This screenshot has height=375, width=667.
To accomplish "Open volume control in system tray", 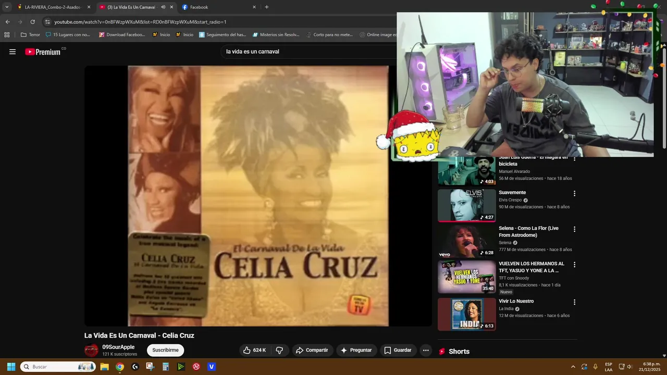I will point(629,367).
